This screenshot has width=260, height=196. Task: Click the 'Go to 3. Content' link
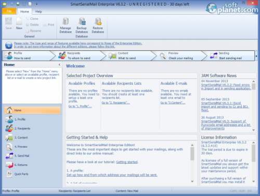173,103
